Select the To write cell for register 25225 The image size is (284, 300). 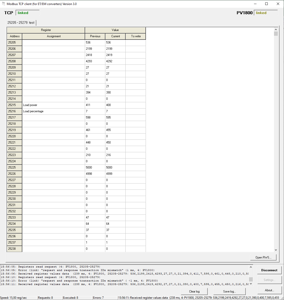[136, 167]
